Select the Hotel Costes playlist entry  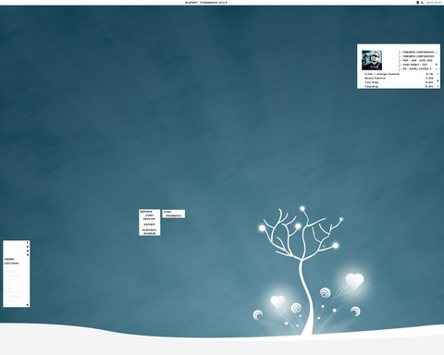click(x=417, y=68)
